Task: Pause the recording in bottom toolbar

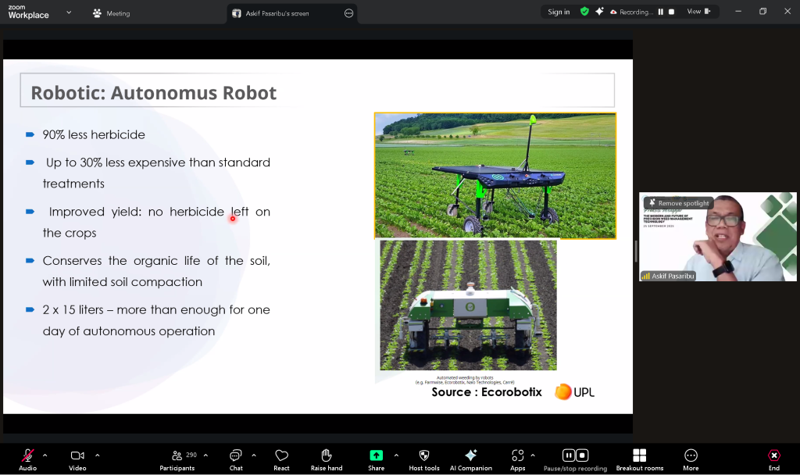Action: pyautogui.click(x=570, y=455)
